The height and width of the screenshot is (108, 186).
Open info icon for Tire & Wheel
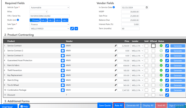pos(63,85)
